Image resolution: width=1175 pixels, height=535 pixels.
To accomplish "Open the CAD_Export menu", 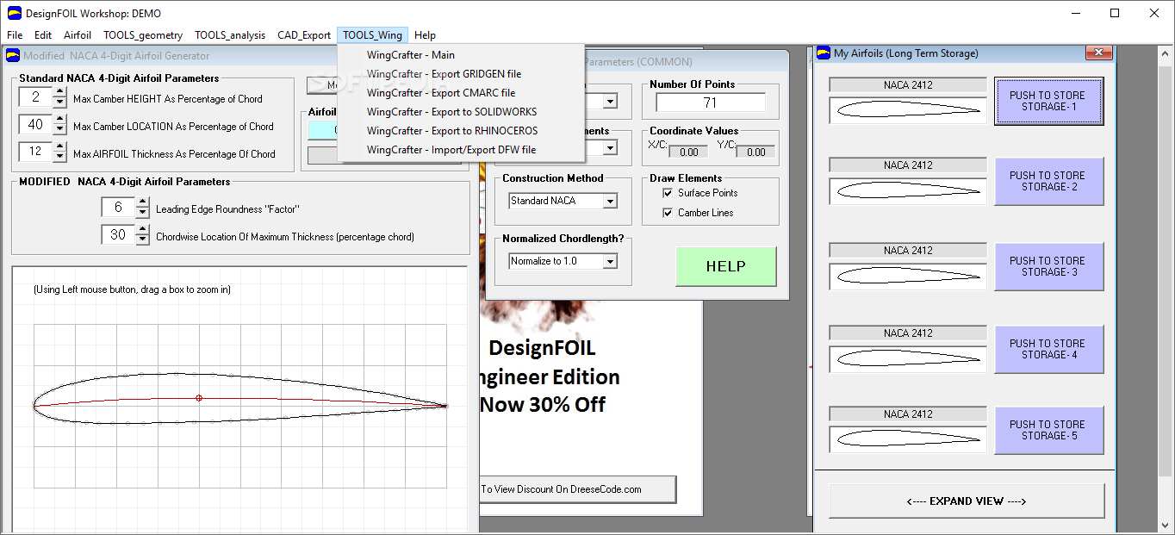I will [x=304, y=35].
